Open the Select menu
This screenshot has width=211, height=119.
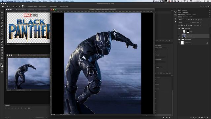click(x=45, y=1)
